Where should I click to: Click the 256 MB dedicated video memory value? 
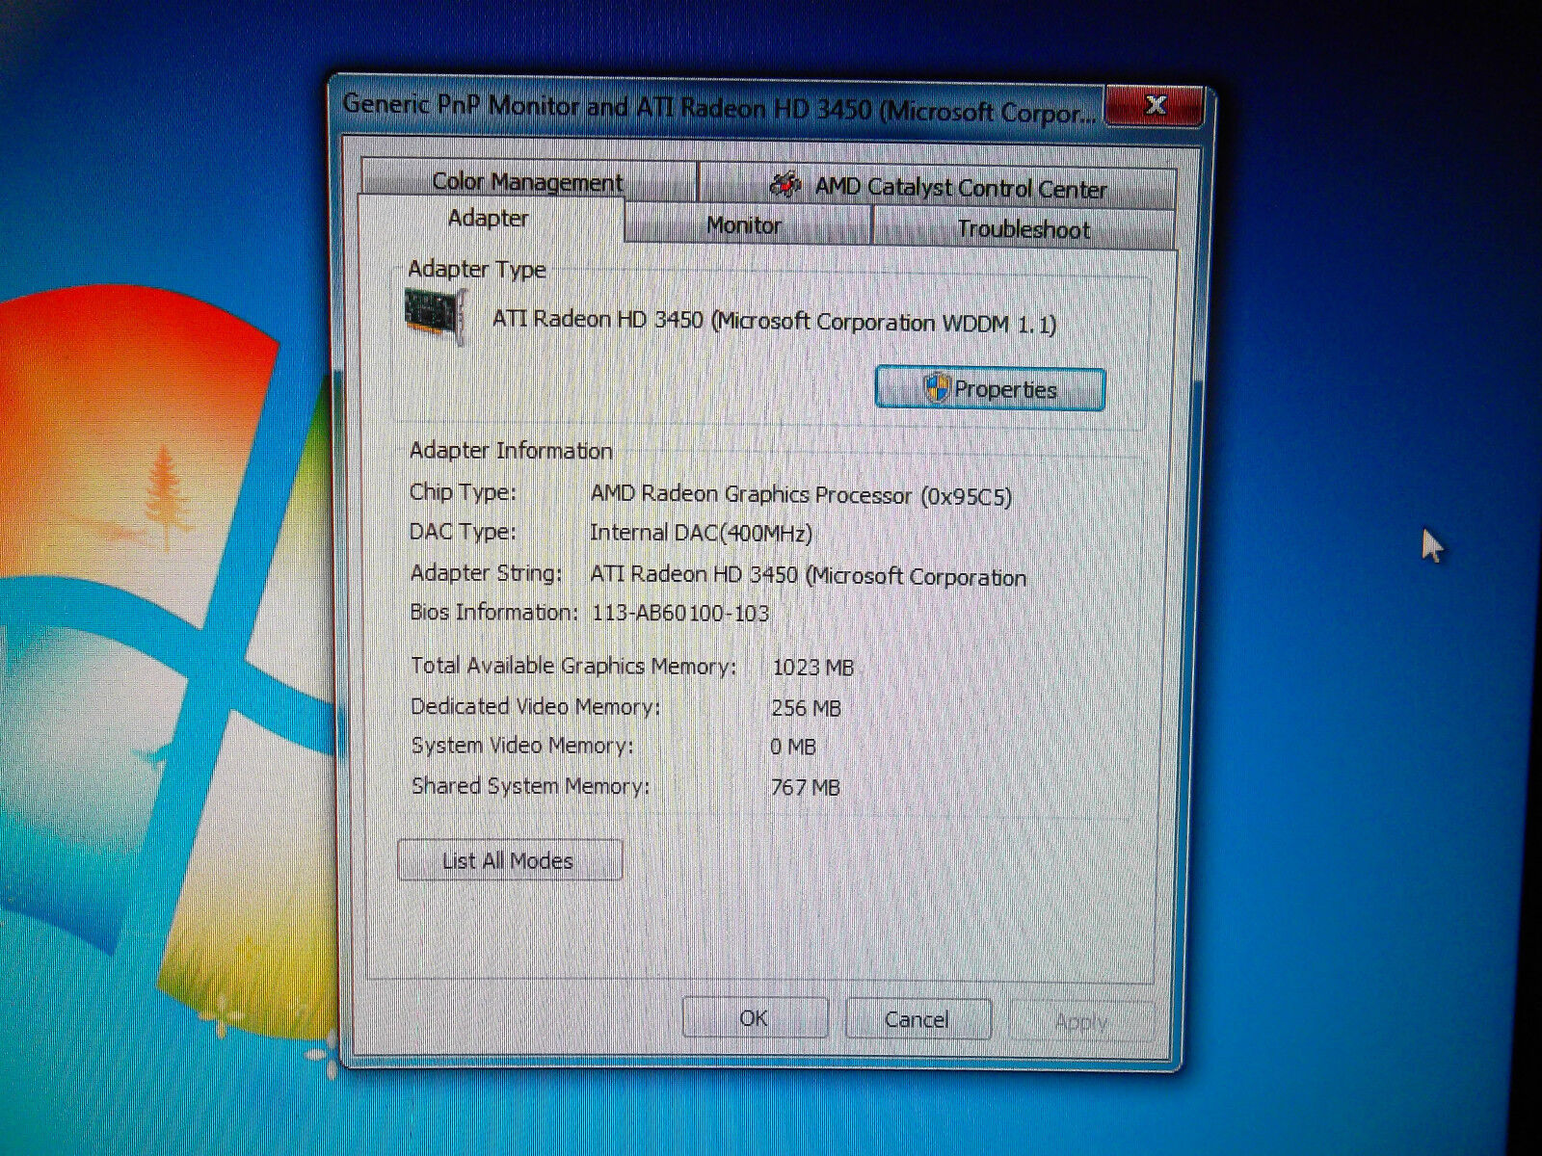point(806,708)
